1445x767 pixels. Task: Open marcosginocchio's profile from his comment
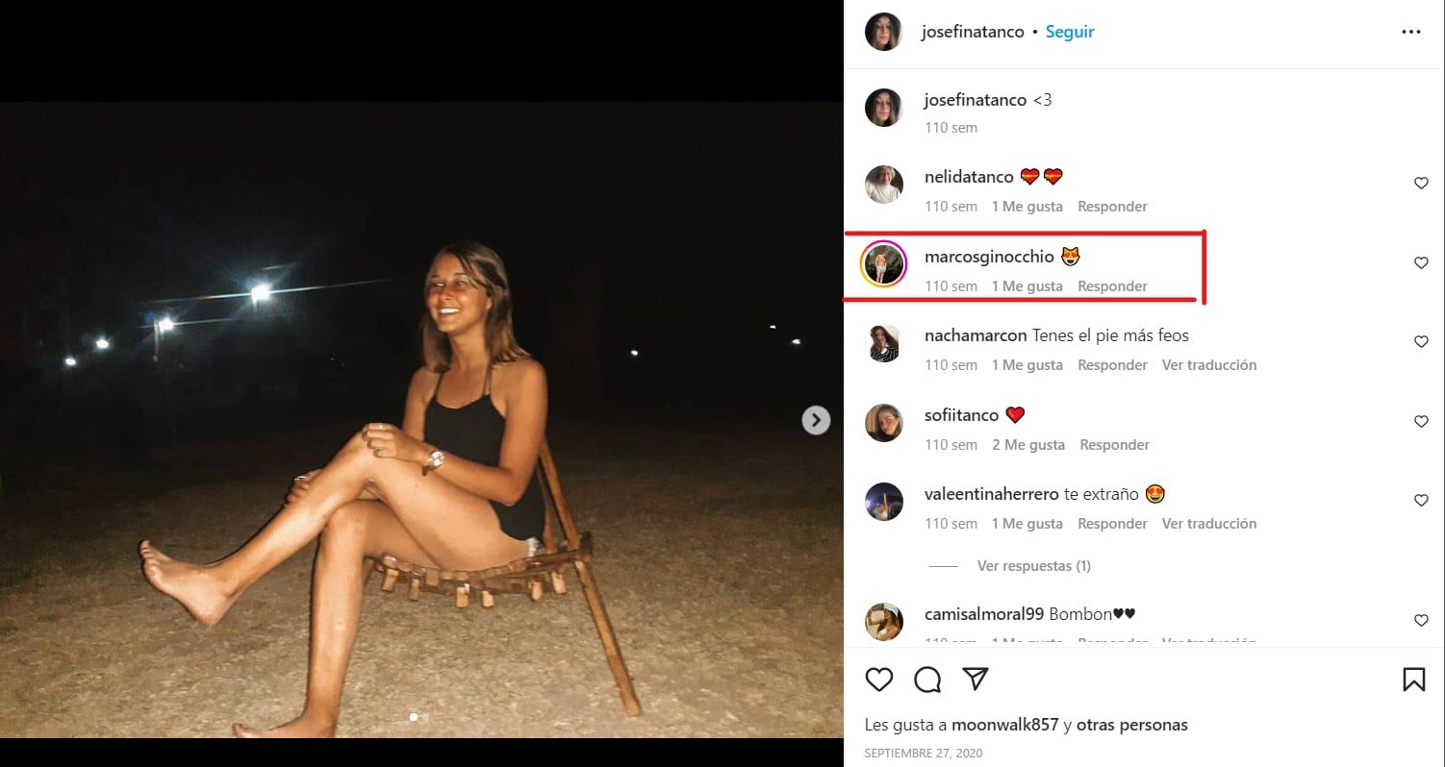(987, 256)
